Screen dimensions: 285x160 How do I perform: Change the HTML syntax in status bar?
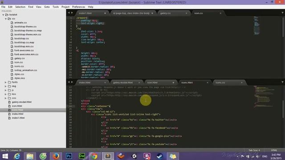pyautogui.click(x=274, y=150)
